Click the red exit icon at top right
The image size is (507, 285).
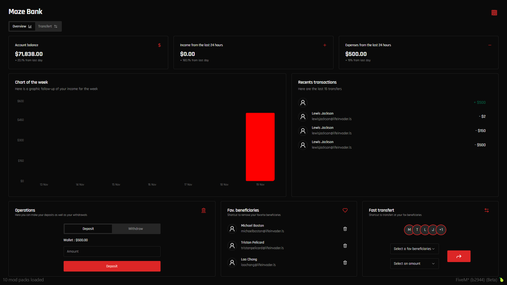(x=494, y=13)
